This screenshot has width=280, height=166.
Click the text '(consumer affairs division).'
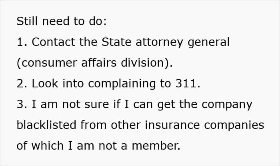pyautogui.click(x=95, y=63)
